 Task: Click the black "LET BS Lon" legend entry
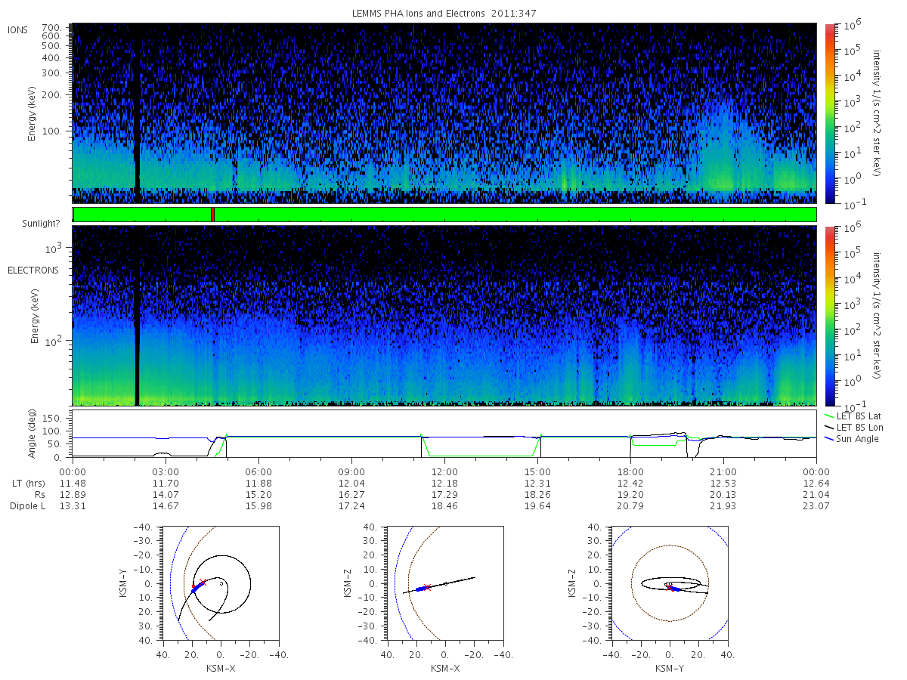(x=853, y=427)
